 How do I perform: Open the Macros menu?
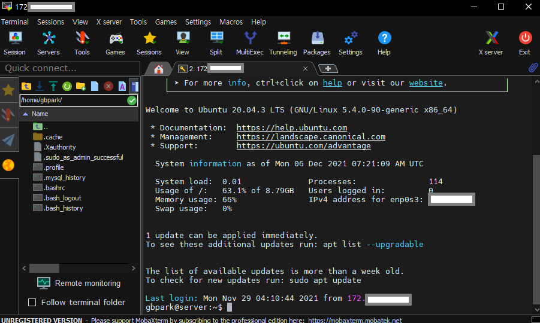coord(231,22)
